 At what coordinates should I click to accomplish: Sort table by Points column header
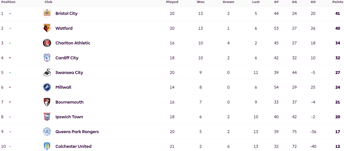pos(336,2)
